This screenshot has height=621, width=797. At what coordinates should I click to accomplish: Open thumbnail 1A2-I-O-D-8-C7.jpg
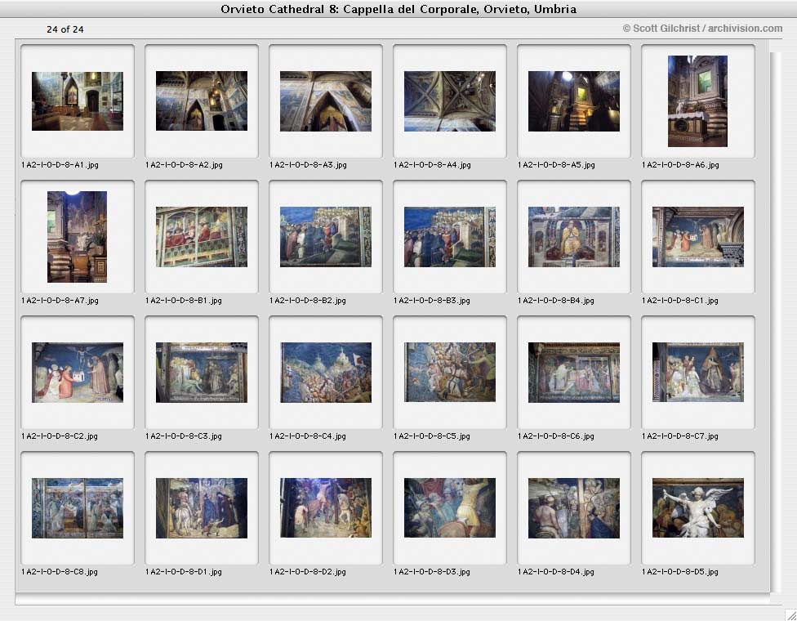[x=697, y=373]
